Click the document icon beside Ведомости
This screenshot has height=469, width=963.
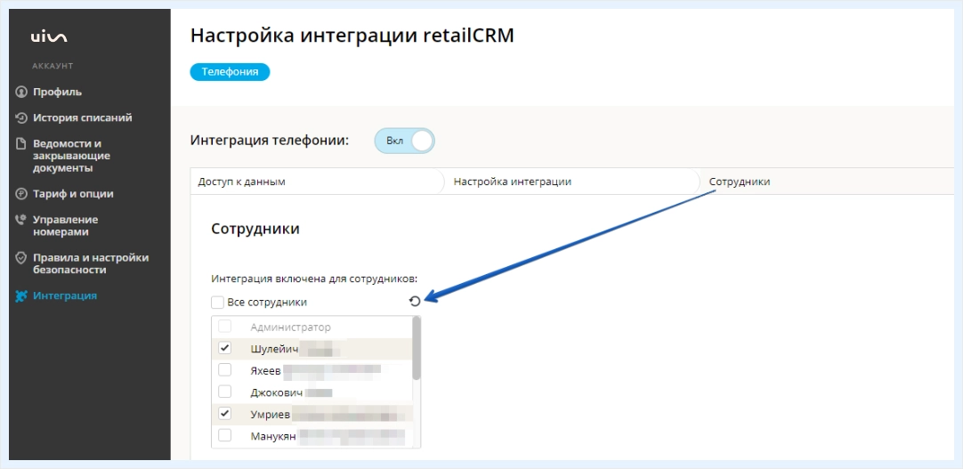coord(21,143)
